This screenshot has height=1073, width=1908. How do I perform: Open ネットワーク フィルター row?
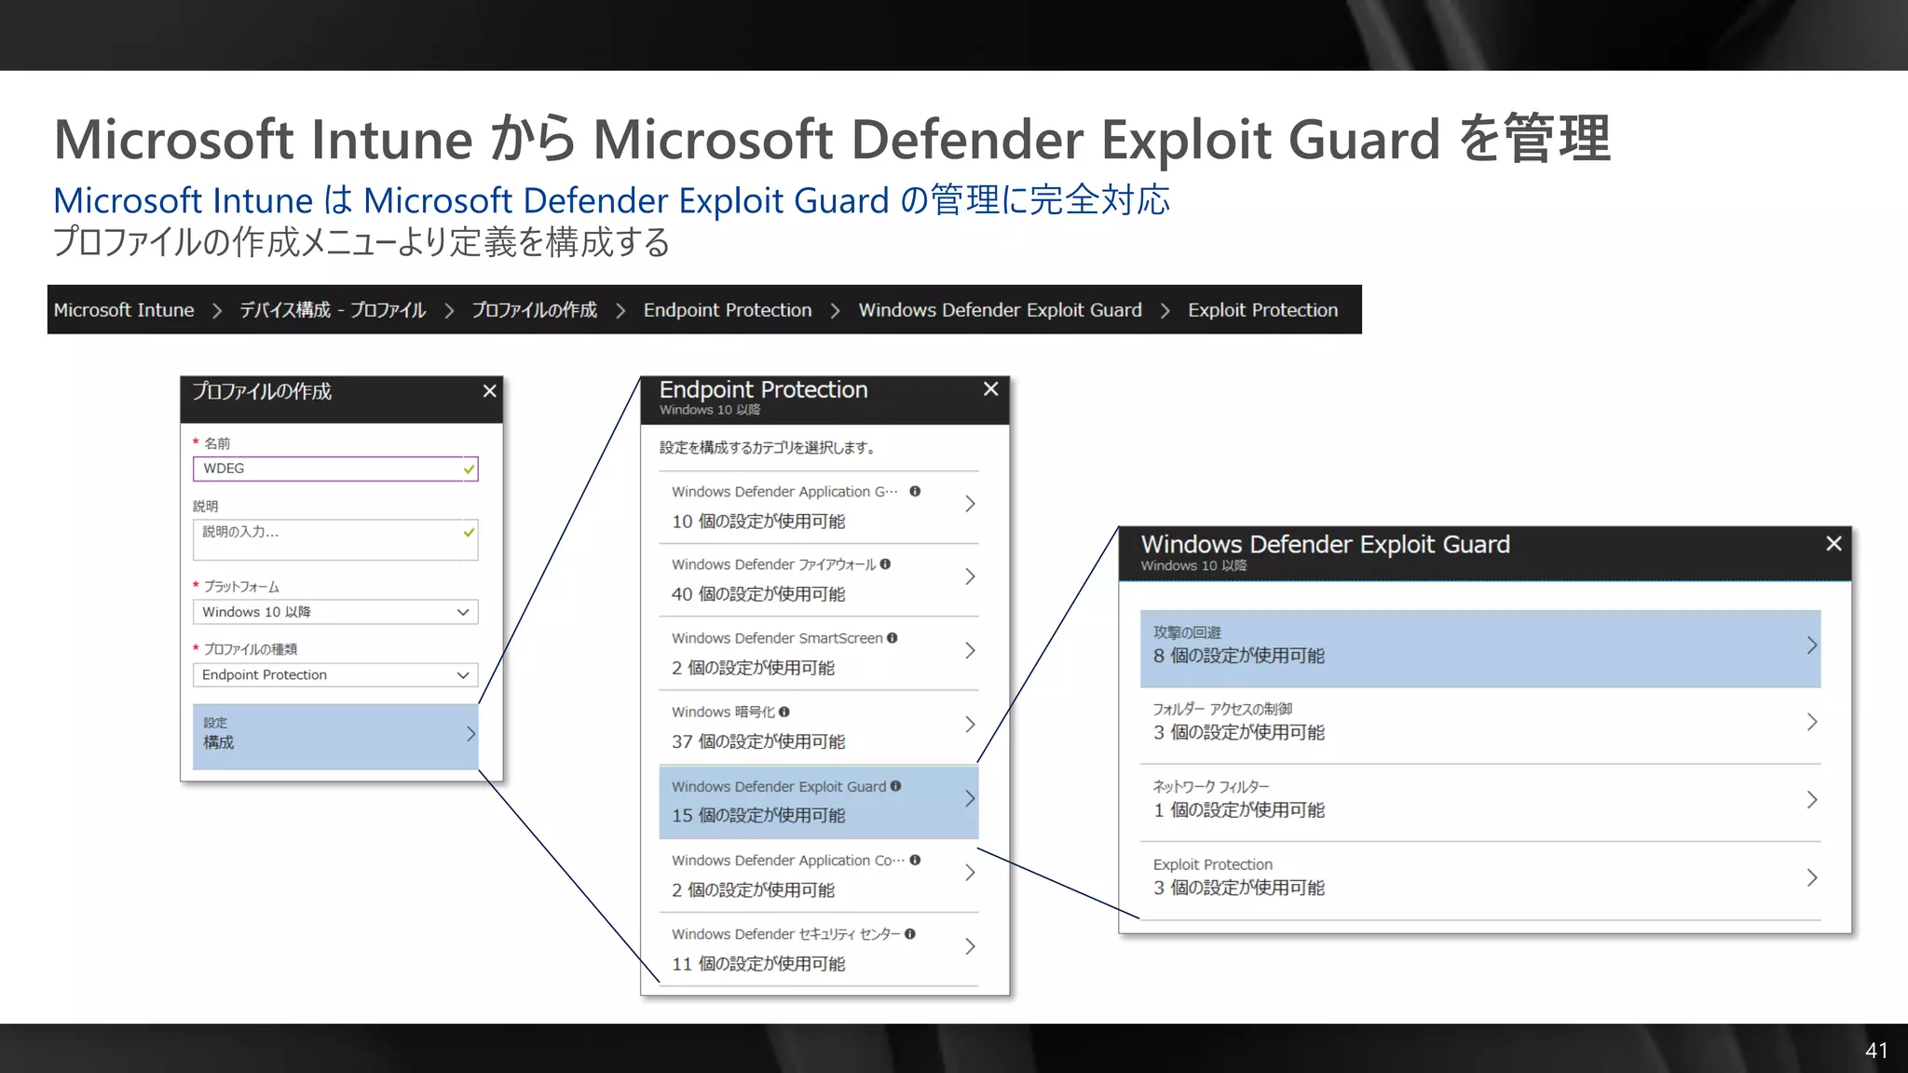(x=1480, y=803)
